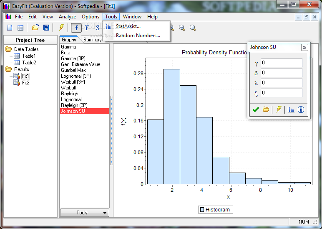Screen dimensions: 322x229
Task: Click the Zoom out magnifier icon
Action: click(x=182, y=28)
